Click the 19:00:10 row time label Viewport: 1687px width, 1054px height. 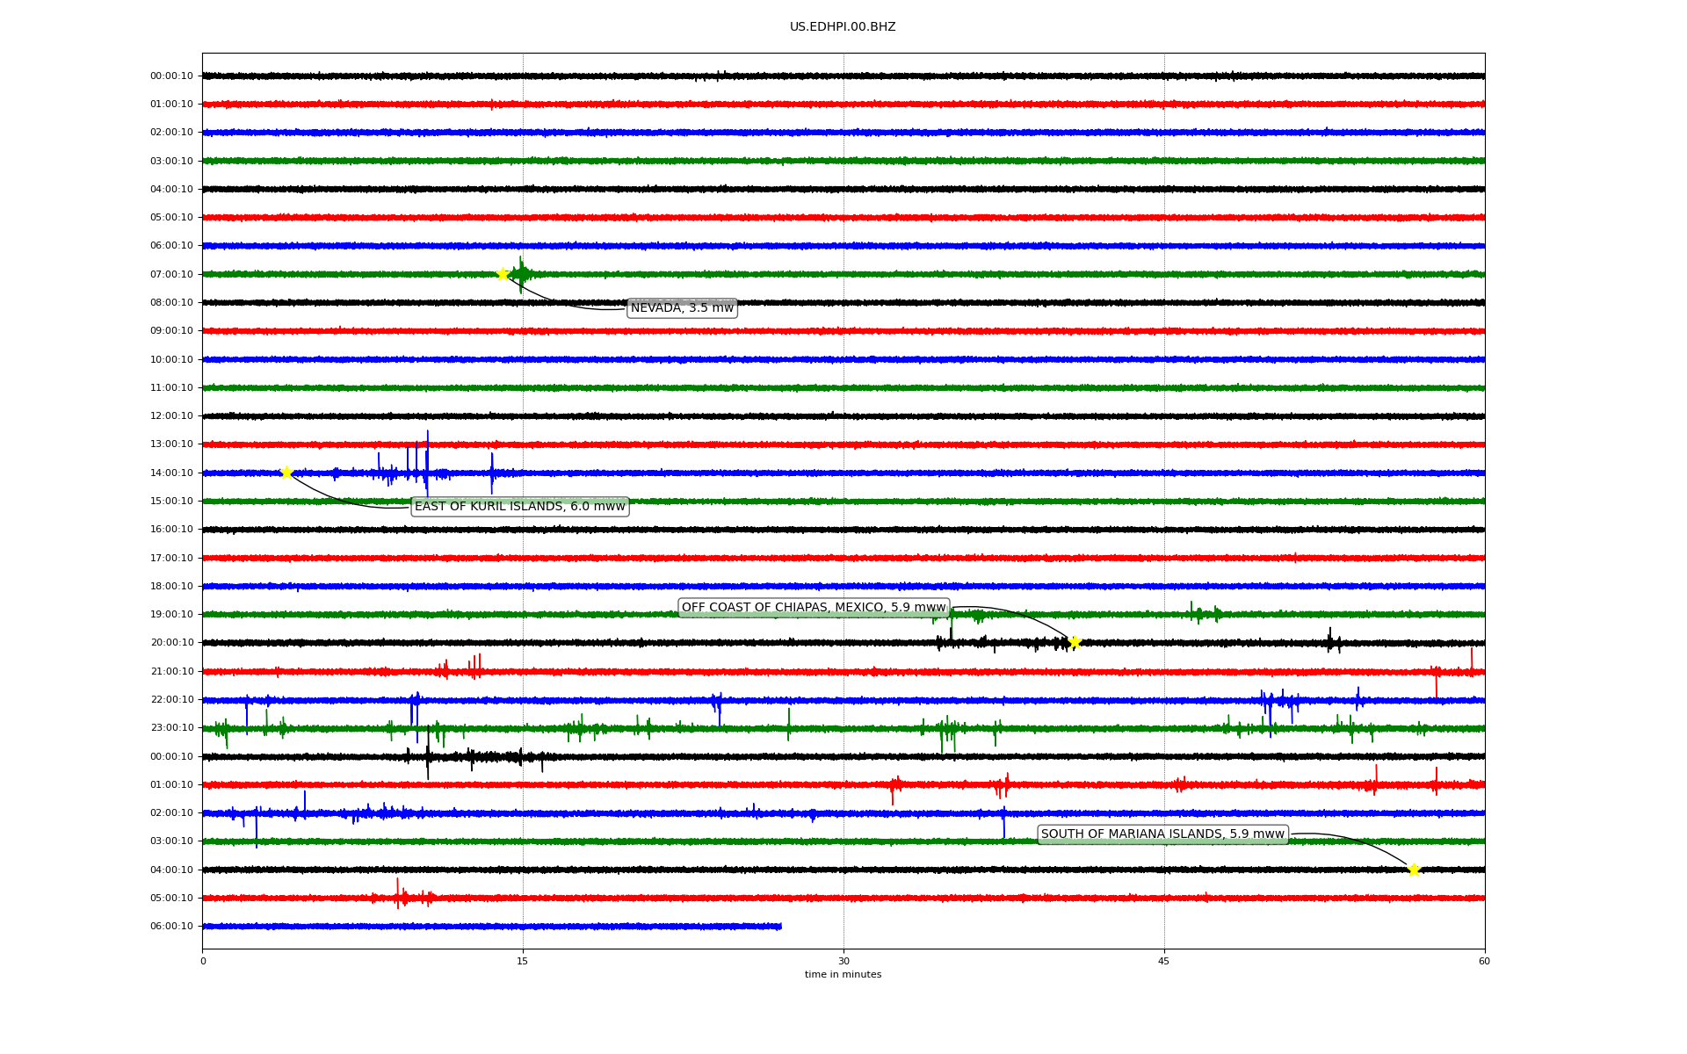pyautogui.click(x=171, y=615)
